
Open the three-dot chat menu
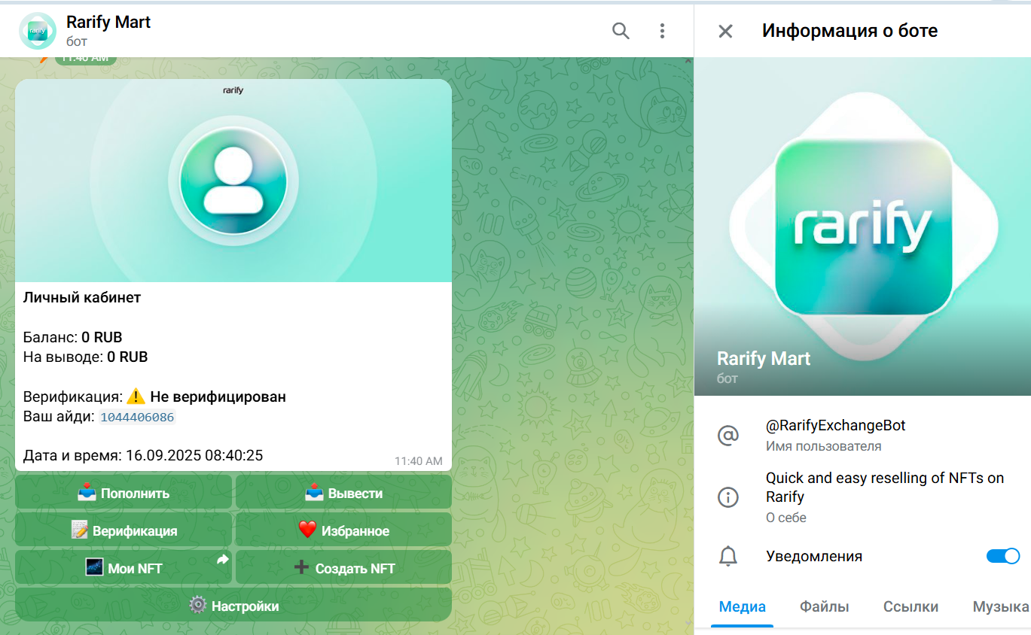[x=662, y=31]
